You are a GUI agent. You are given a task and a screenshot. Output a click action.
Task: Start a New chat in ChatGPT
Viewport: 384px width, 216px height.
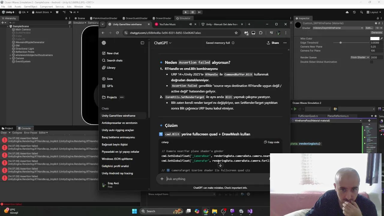pyautogui.click(x=110, y=53)
